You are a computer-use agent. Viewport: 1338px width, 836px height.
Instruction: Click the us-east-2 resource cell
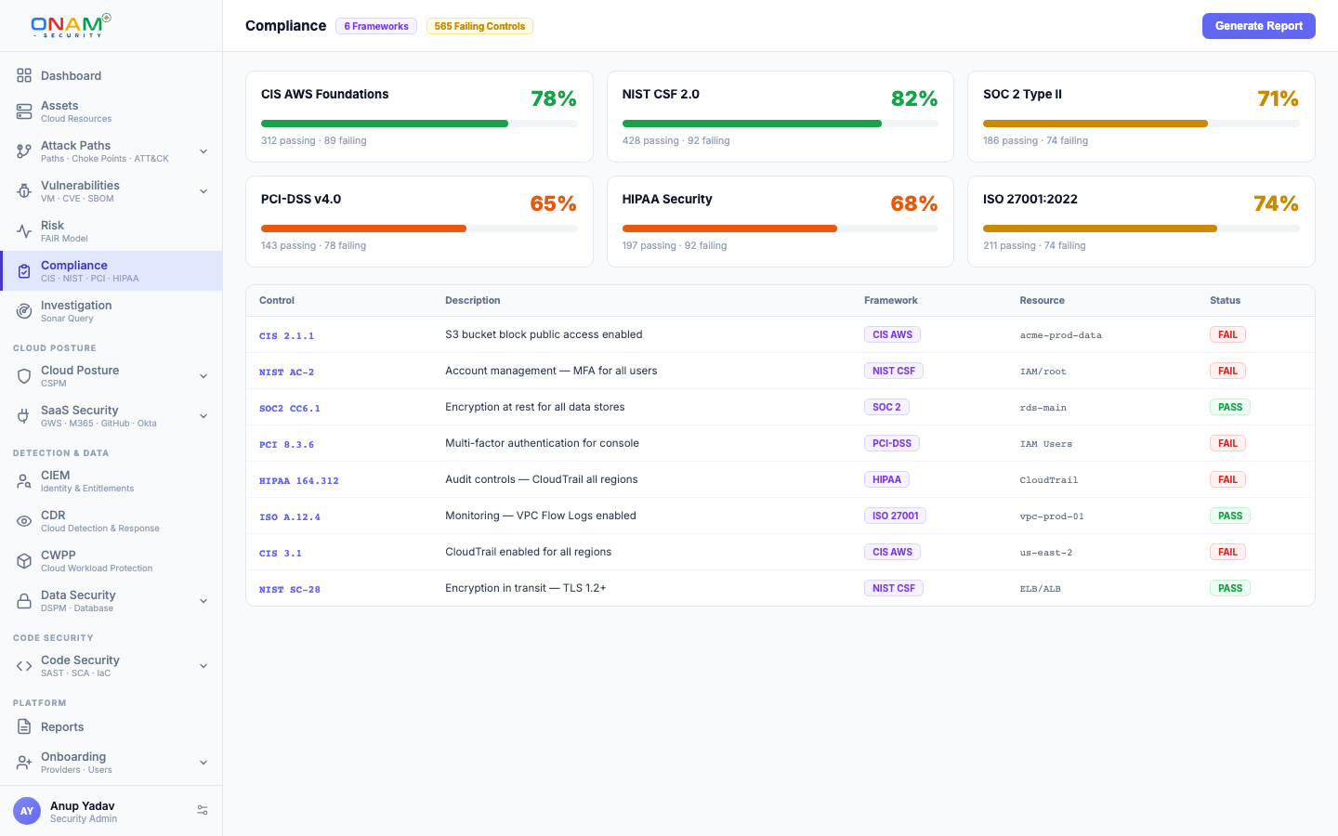click(1046, 553)
